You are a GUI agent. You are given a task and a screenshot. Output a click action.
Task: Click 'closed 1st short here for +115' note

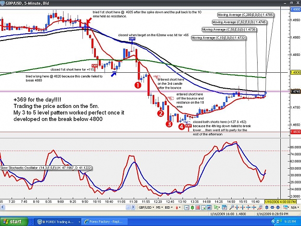coord(72,69)
